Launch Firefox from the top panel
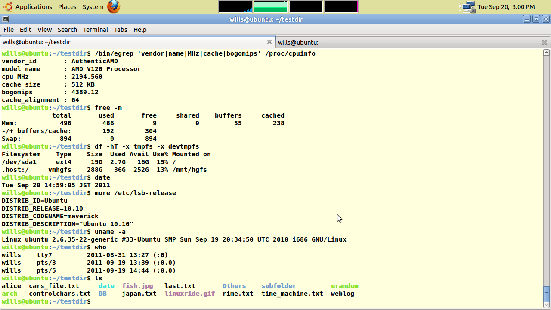This screenshot has height=310, width=551. point(114,7)
